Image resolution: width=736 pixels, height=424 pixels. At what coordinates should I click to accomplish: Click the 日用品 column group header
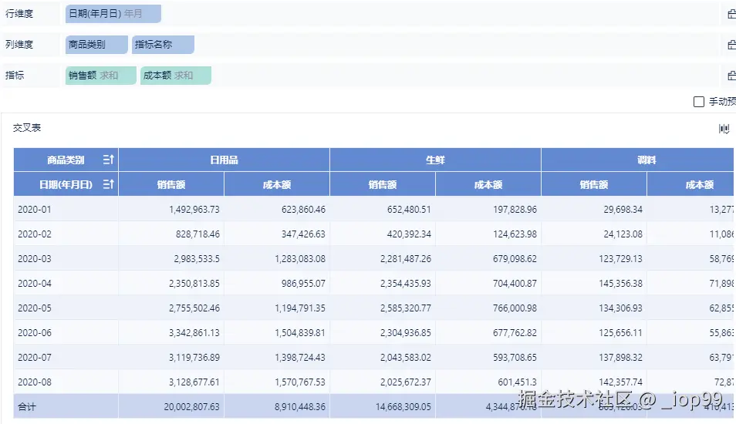[x=224, y=160]
